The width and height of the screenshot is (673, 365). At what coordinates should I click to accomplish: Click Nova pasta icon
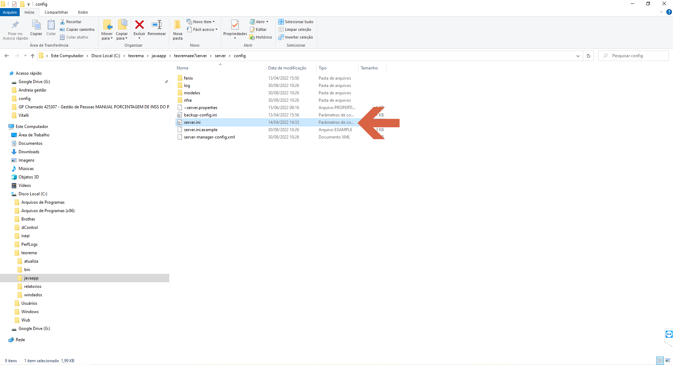178,25
